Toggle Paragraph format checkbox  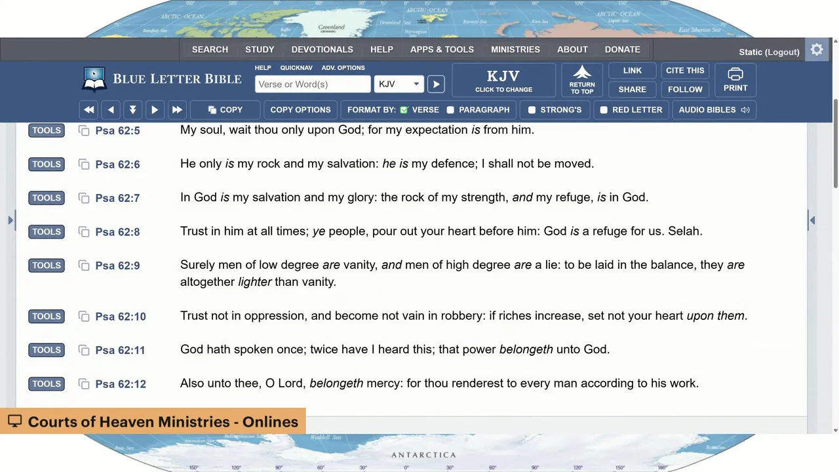tap(450, 110)
